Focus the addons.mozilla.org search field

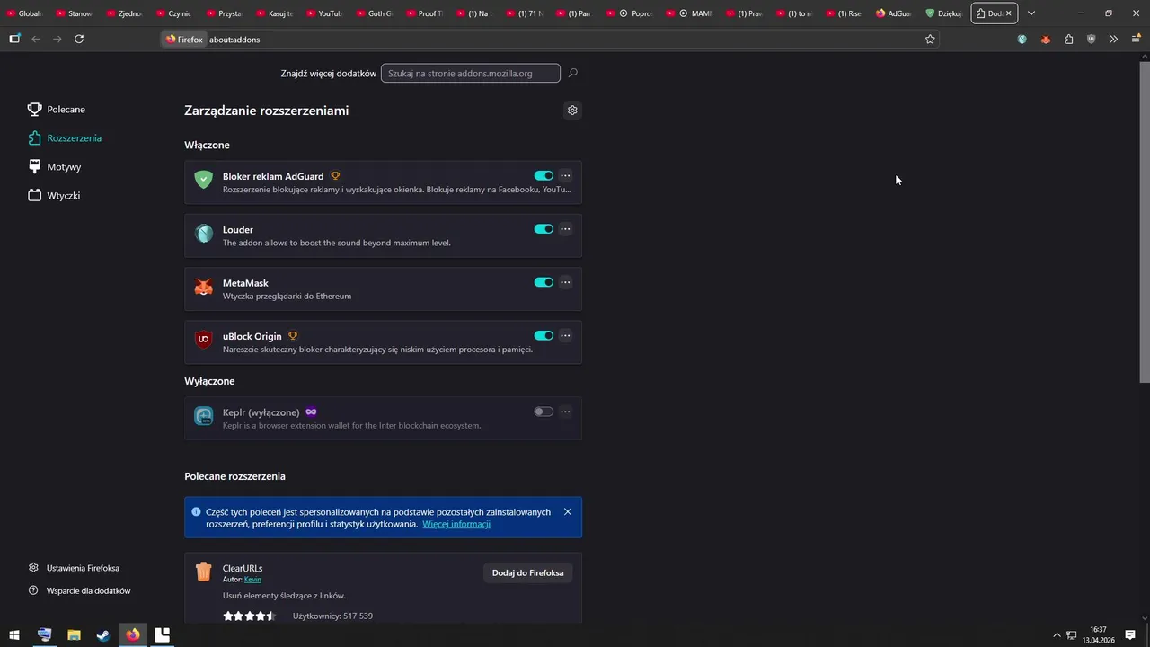[471, 74]
